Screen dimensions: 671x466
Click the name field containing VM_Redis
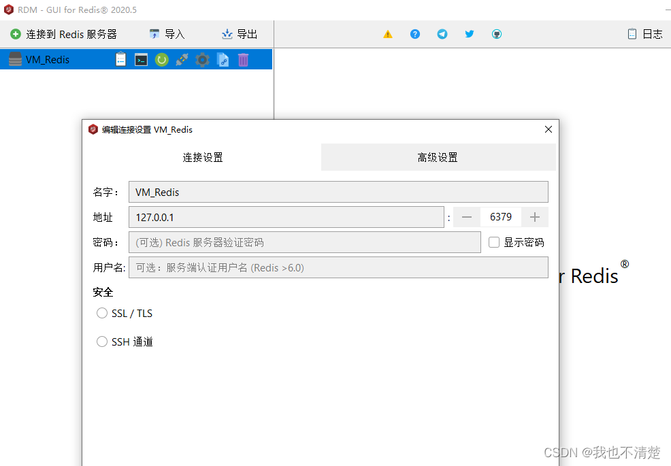click(x=338, y=192)
